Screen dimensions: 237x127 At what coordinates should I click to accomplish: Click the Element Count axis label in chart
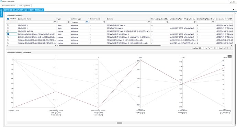[14, 111]
